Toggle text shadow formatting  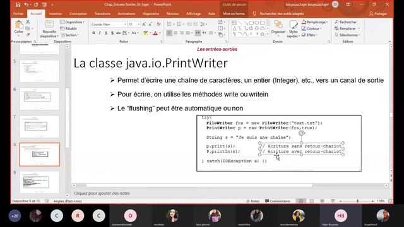point(112,33)
